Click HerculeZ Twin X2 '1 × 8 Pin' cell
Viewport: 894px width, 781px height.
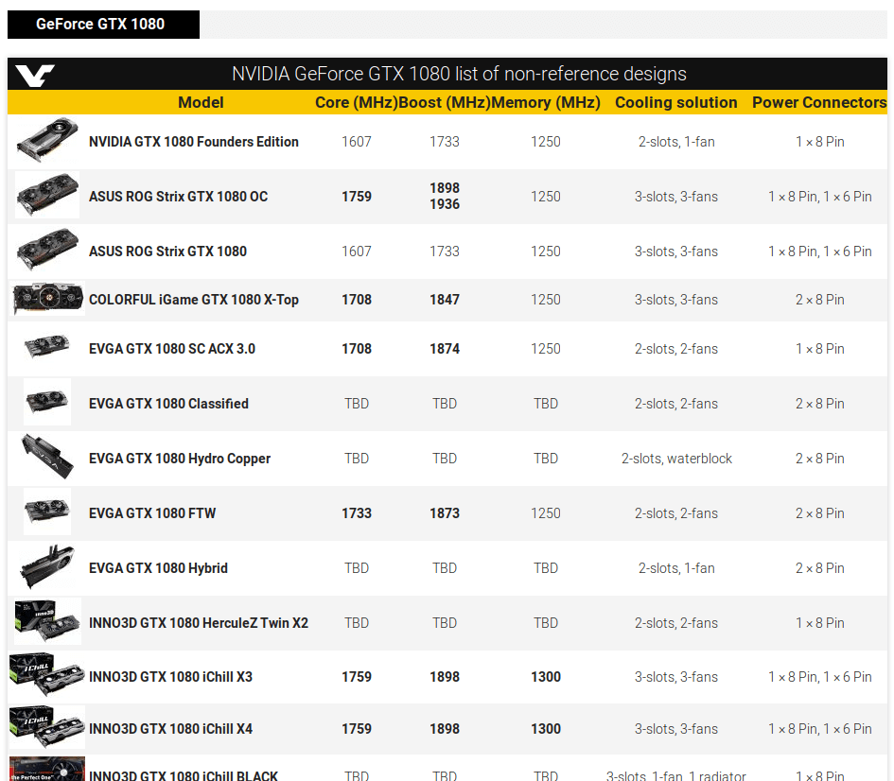click(820, 623)
